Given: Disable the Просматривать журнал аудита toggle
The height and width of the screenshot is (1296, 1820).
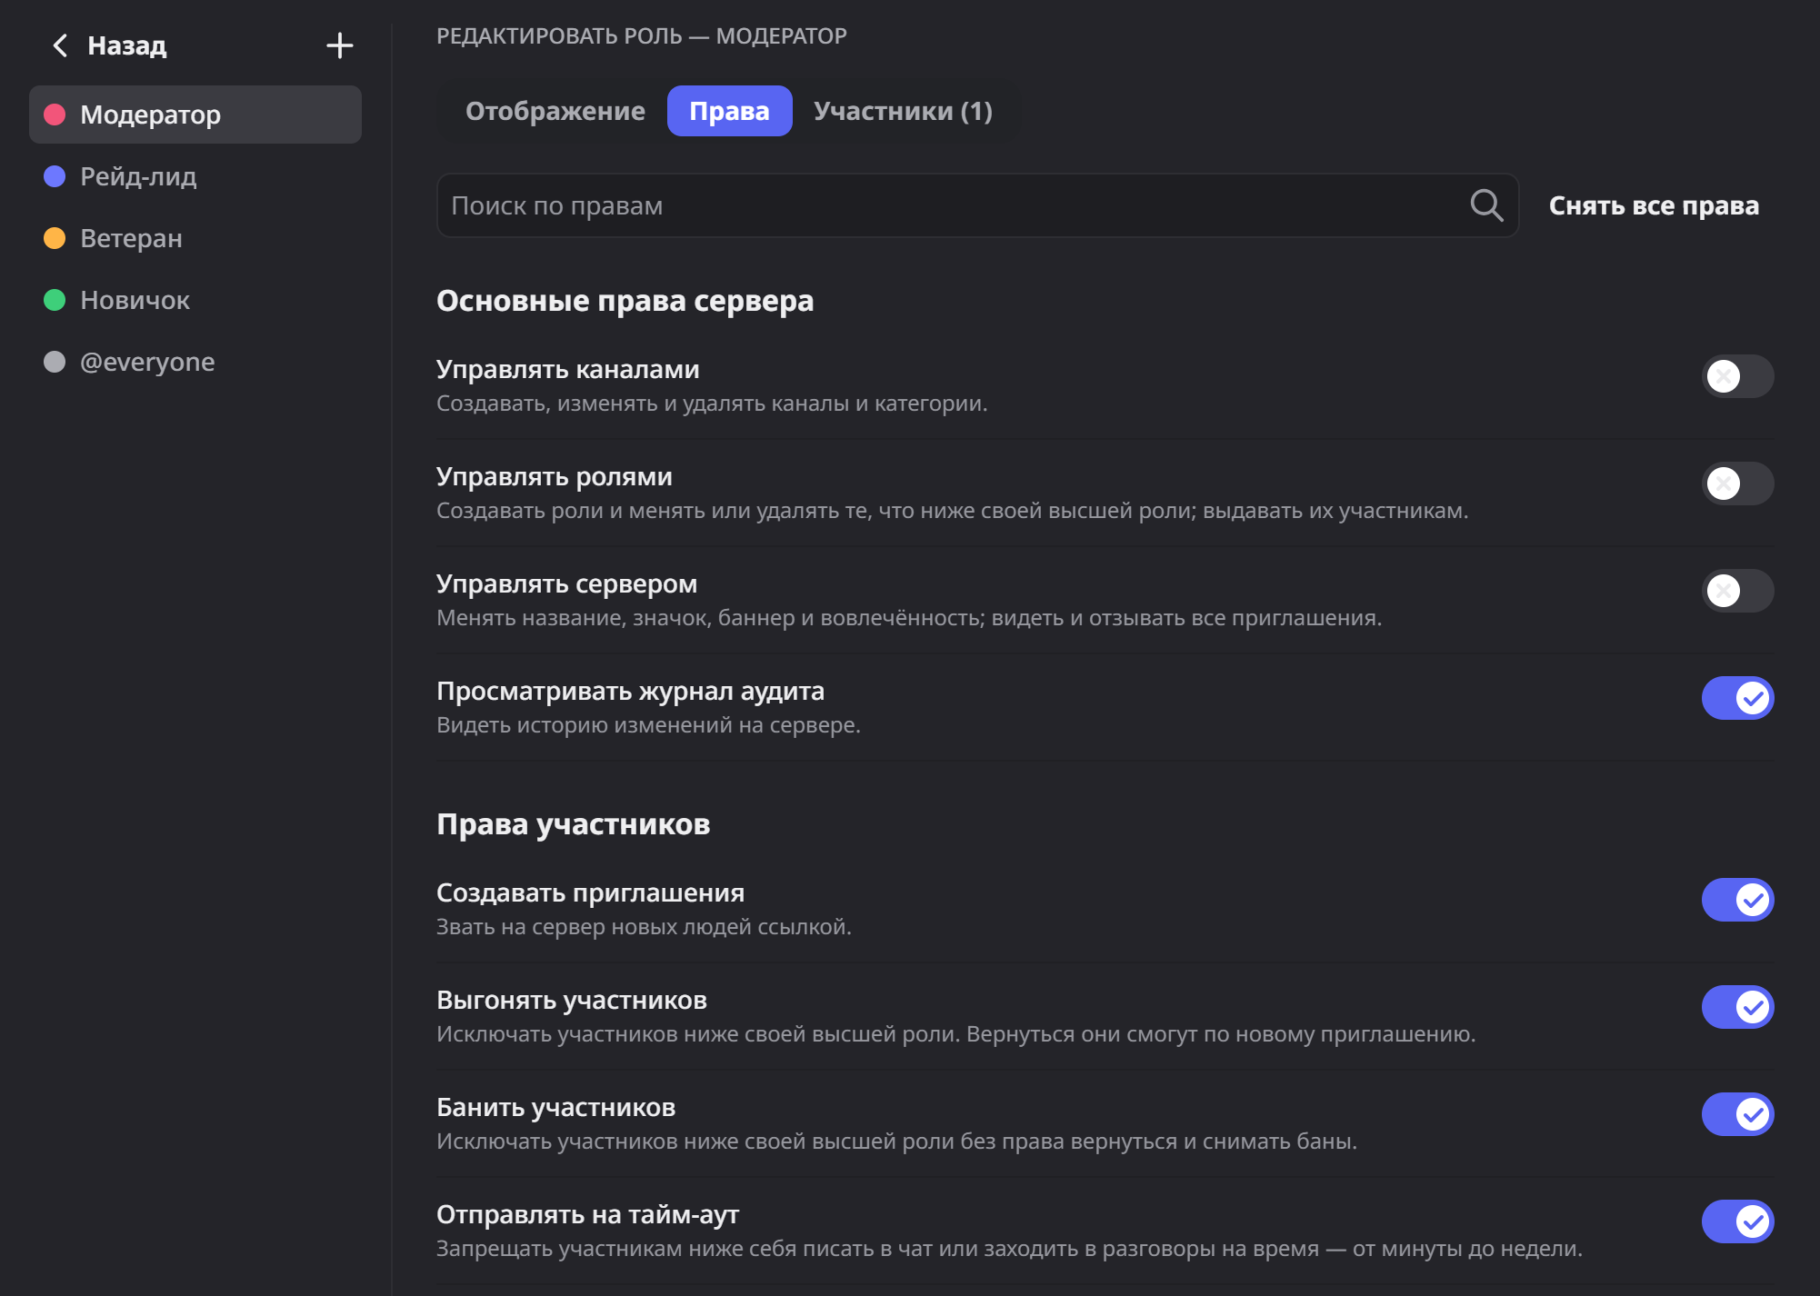Looking at the screenshot, I should coord(1737,698).
